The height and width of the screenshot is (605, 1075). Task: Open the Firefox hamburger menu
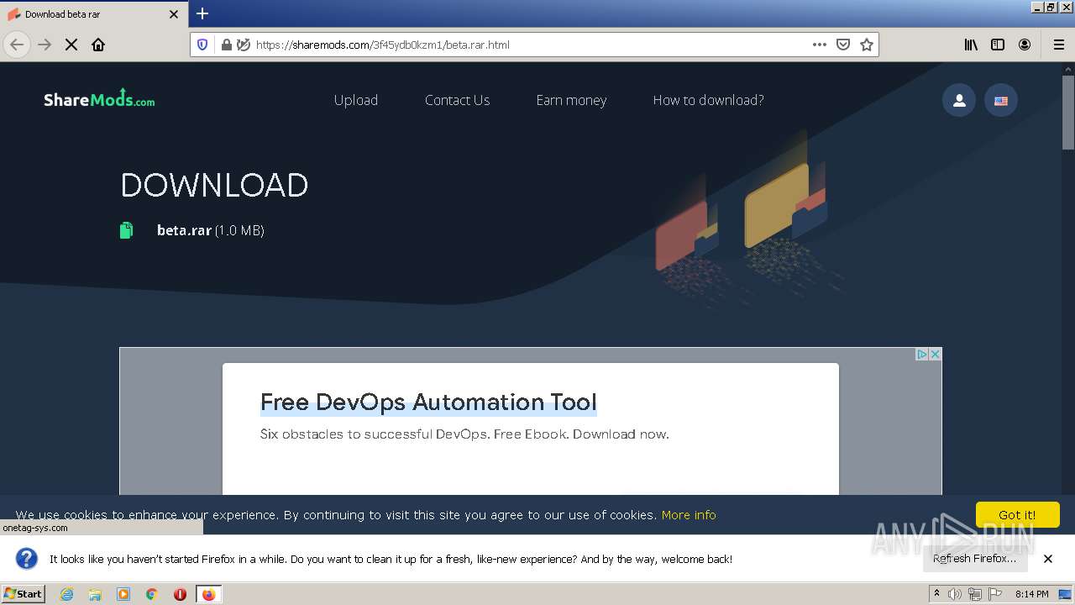pyautogui.click(x=1058, y=45)
